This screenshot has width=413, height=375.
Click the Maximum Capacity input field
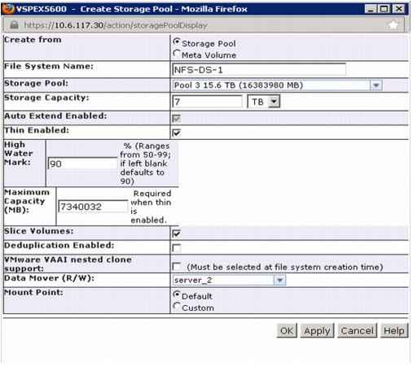pyautogui.click(x=93, y=207)
